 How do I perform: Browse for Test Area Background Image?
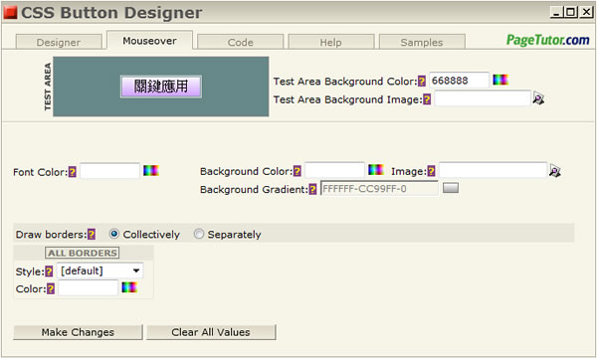(x=538, y=98)
